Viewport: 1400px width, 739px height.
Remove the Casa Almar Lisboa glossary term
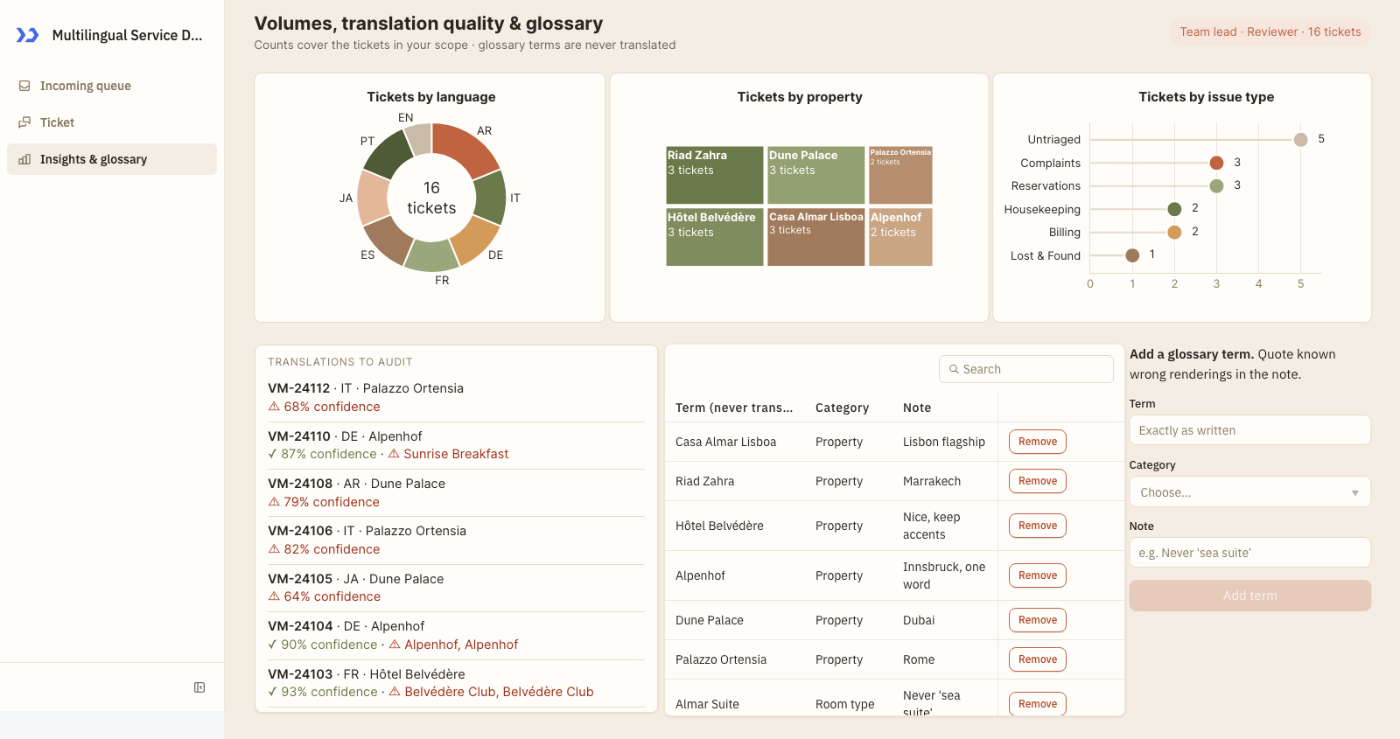(x=1038, y=442)
